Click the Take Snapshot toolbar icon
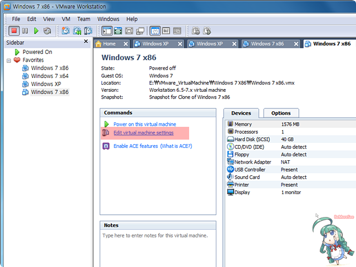The image size is (356, 267). (66, 31)
